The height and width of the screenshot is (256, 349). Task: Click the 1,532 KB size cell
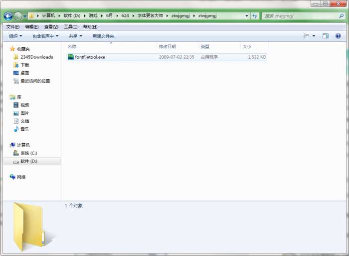(257, 57)
